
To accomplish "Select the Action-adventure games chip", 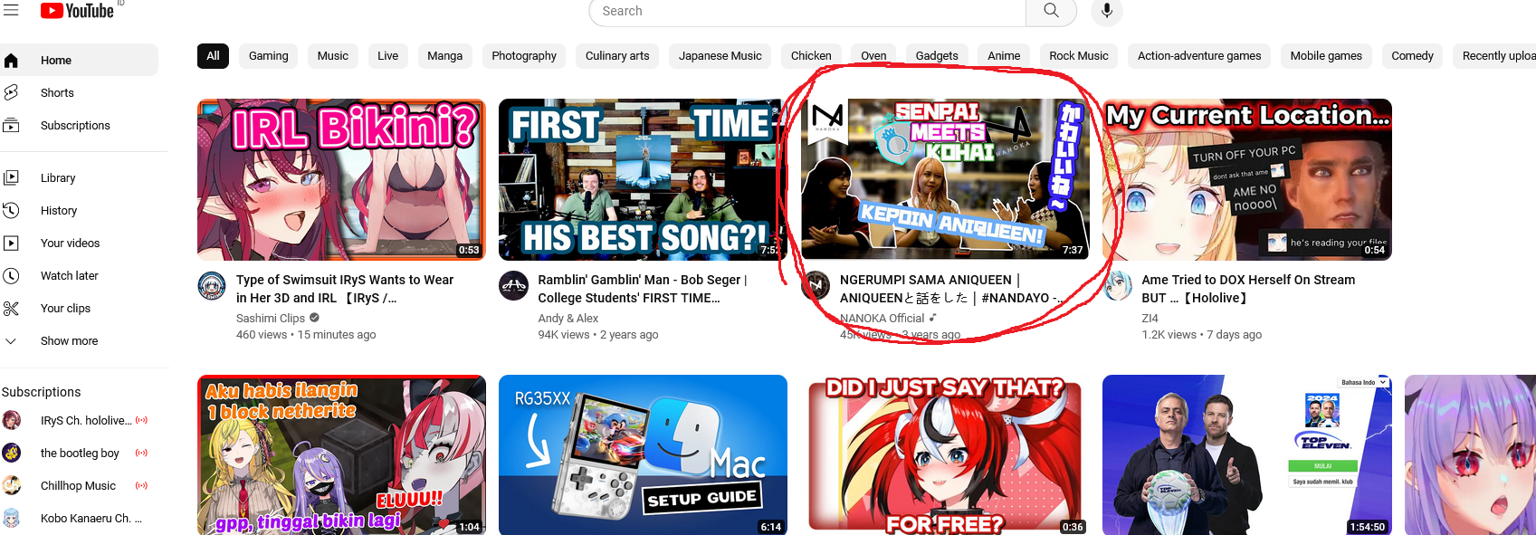I will coord(1199,56).
